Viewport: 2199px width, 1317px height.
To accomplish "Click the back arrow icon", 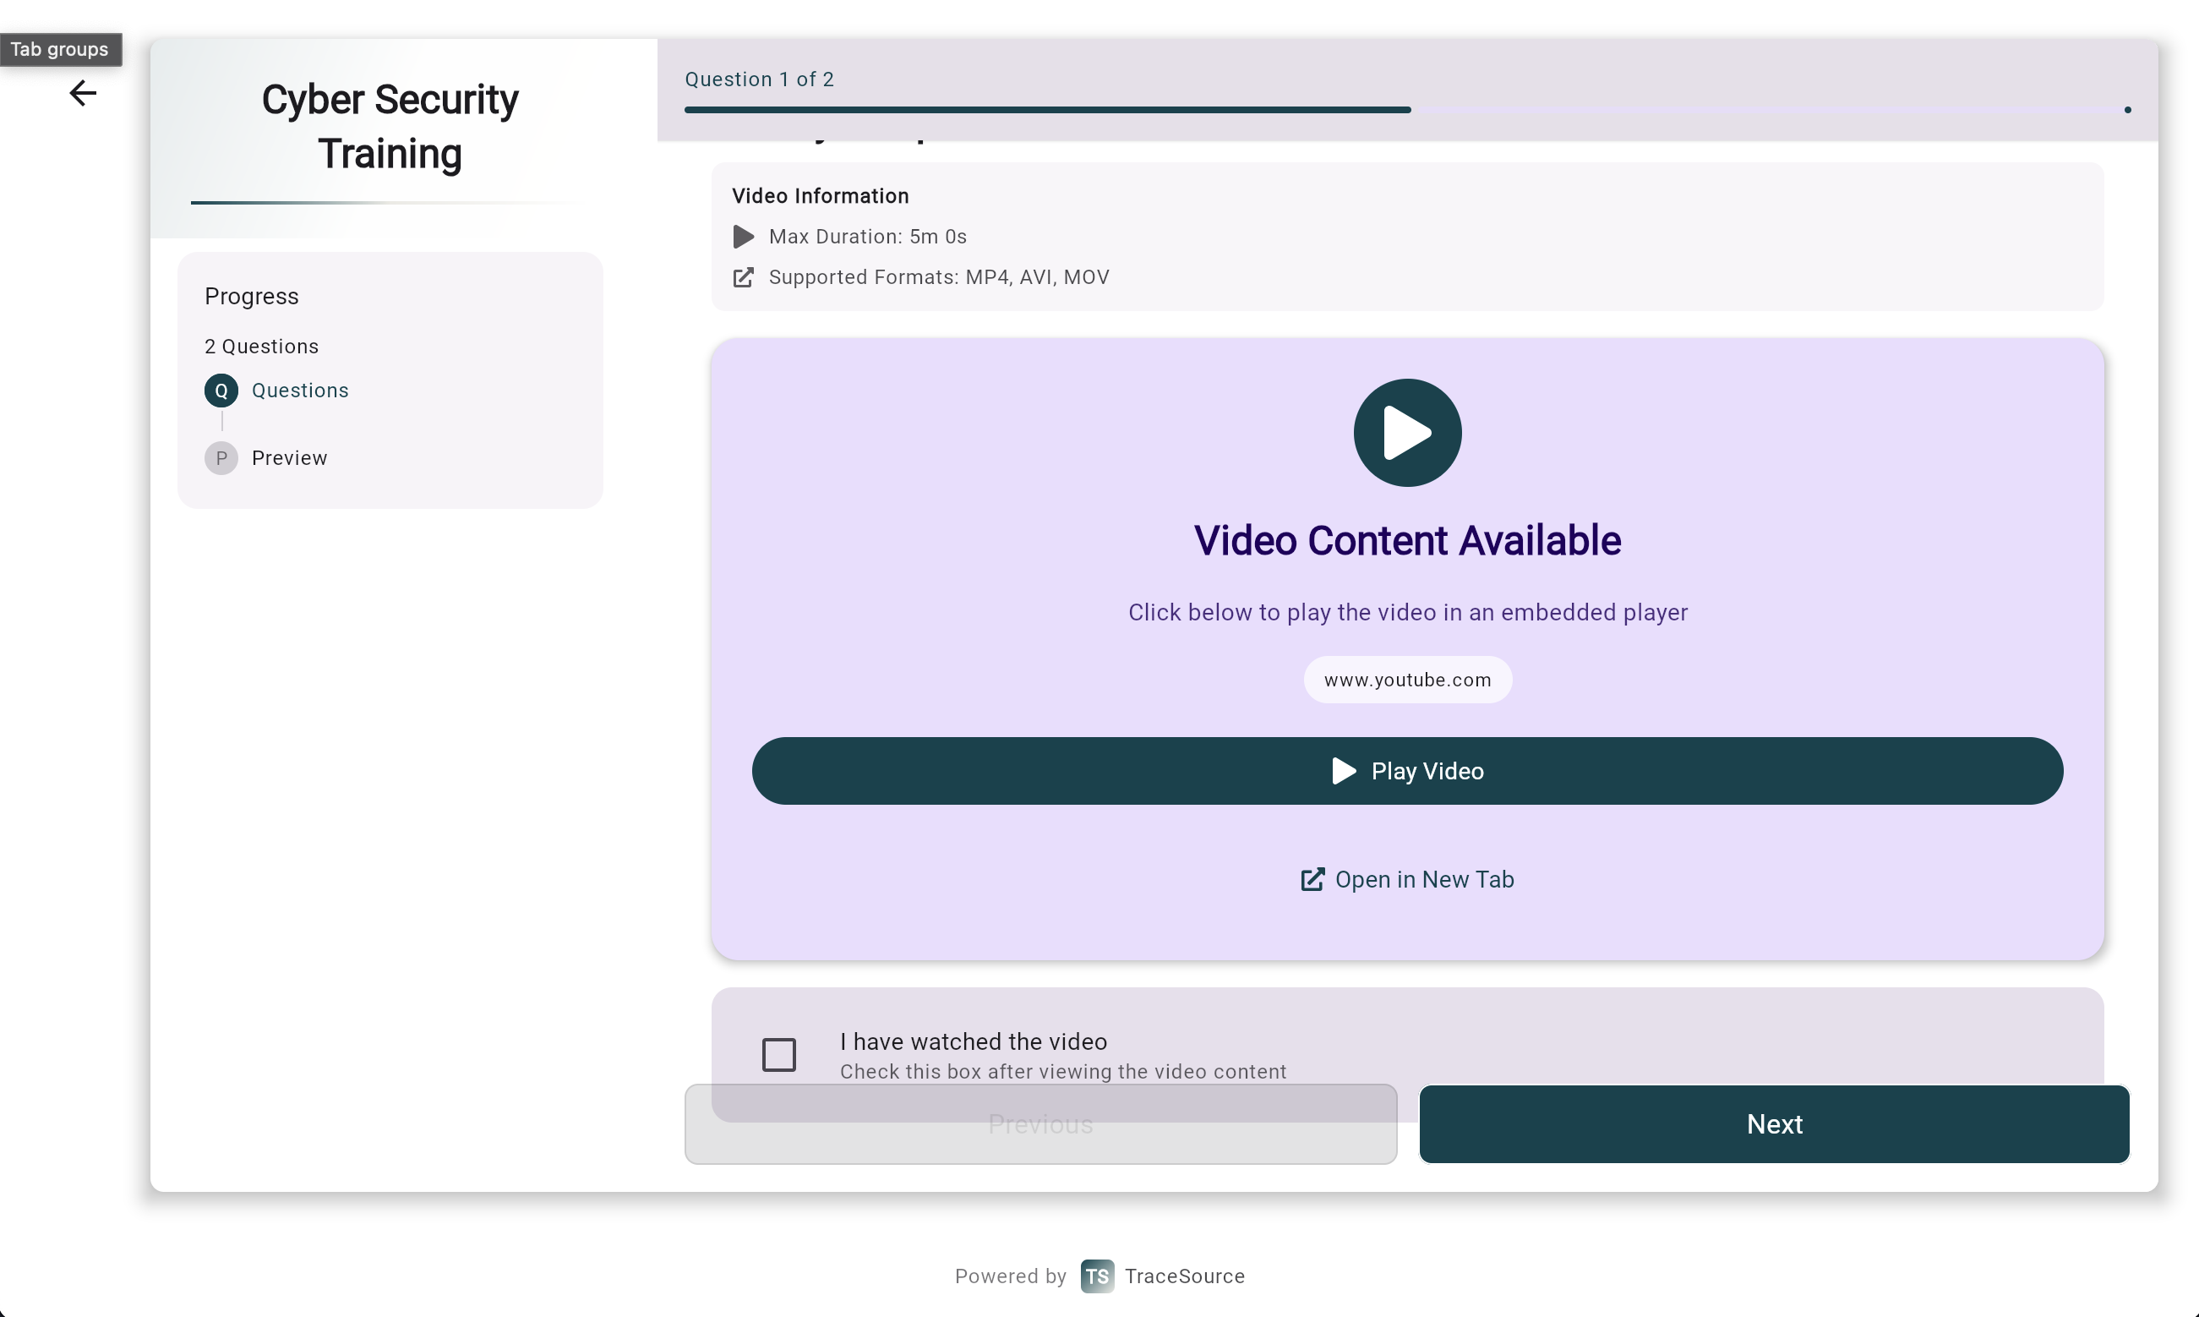I will (x=83, y=92).
